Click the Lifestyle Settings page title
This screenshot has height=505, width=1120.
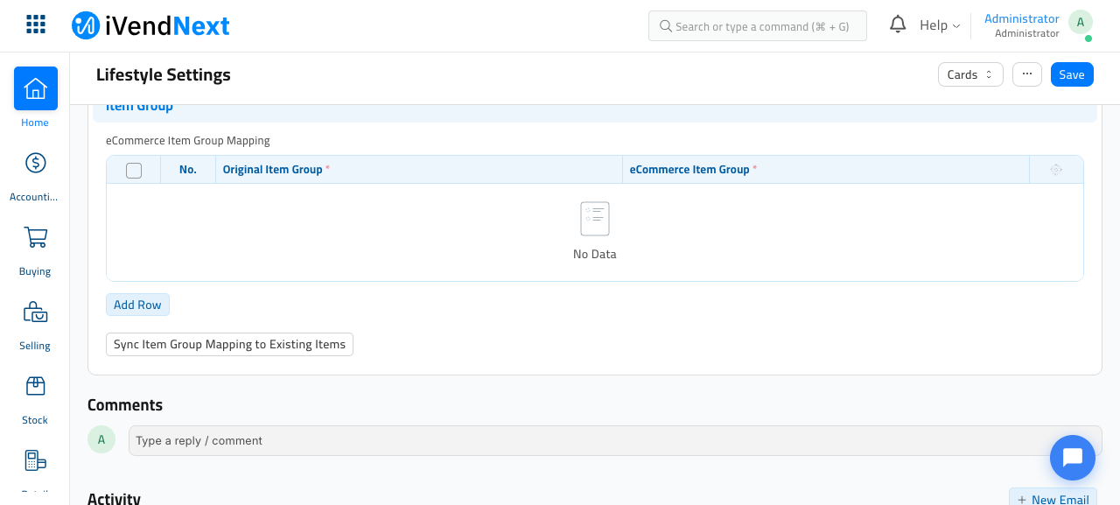coord(164,74)
